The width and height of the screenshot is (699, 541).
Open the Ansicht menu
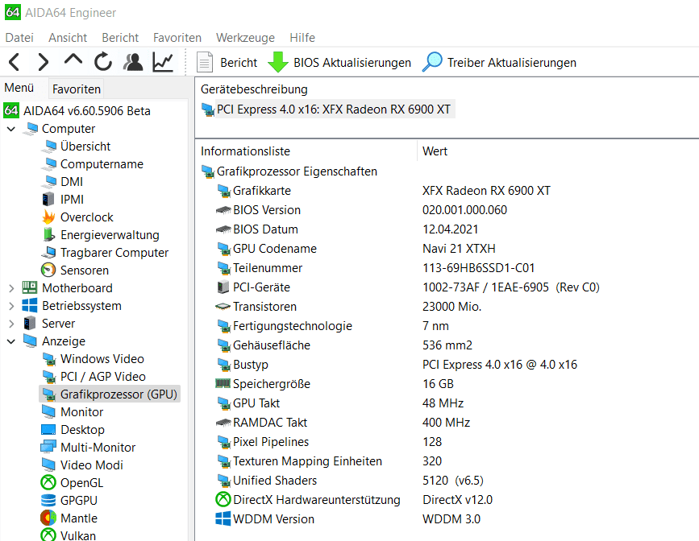coord(68,38)
